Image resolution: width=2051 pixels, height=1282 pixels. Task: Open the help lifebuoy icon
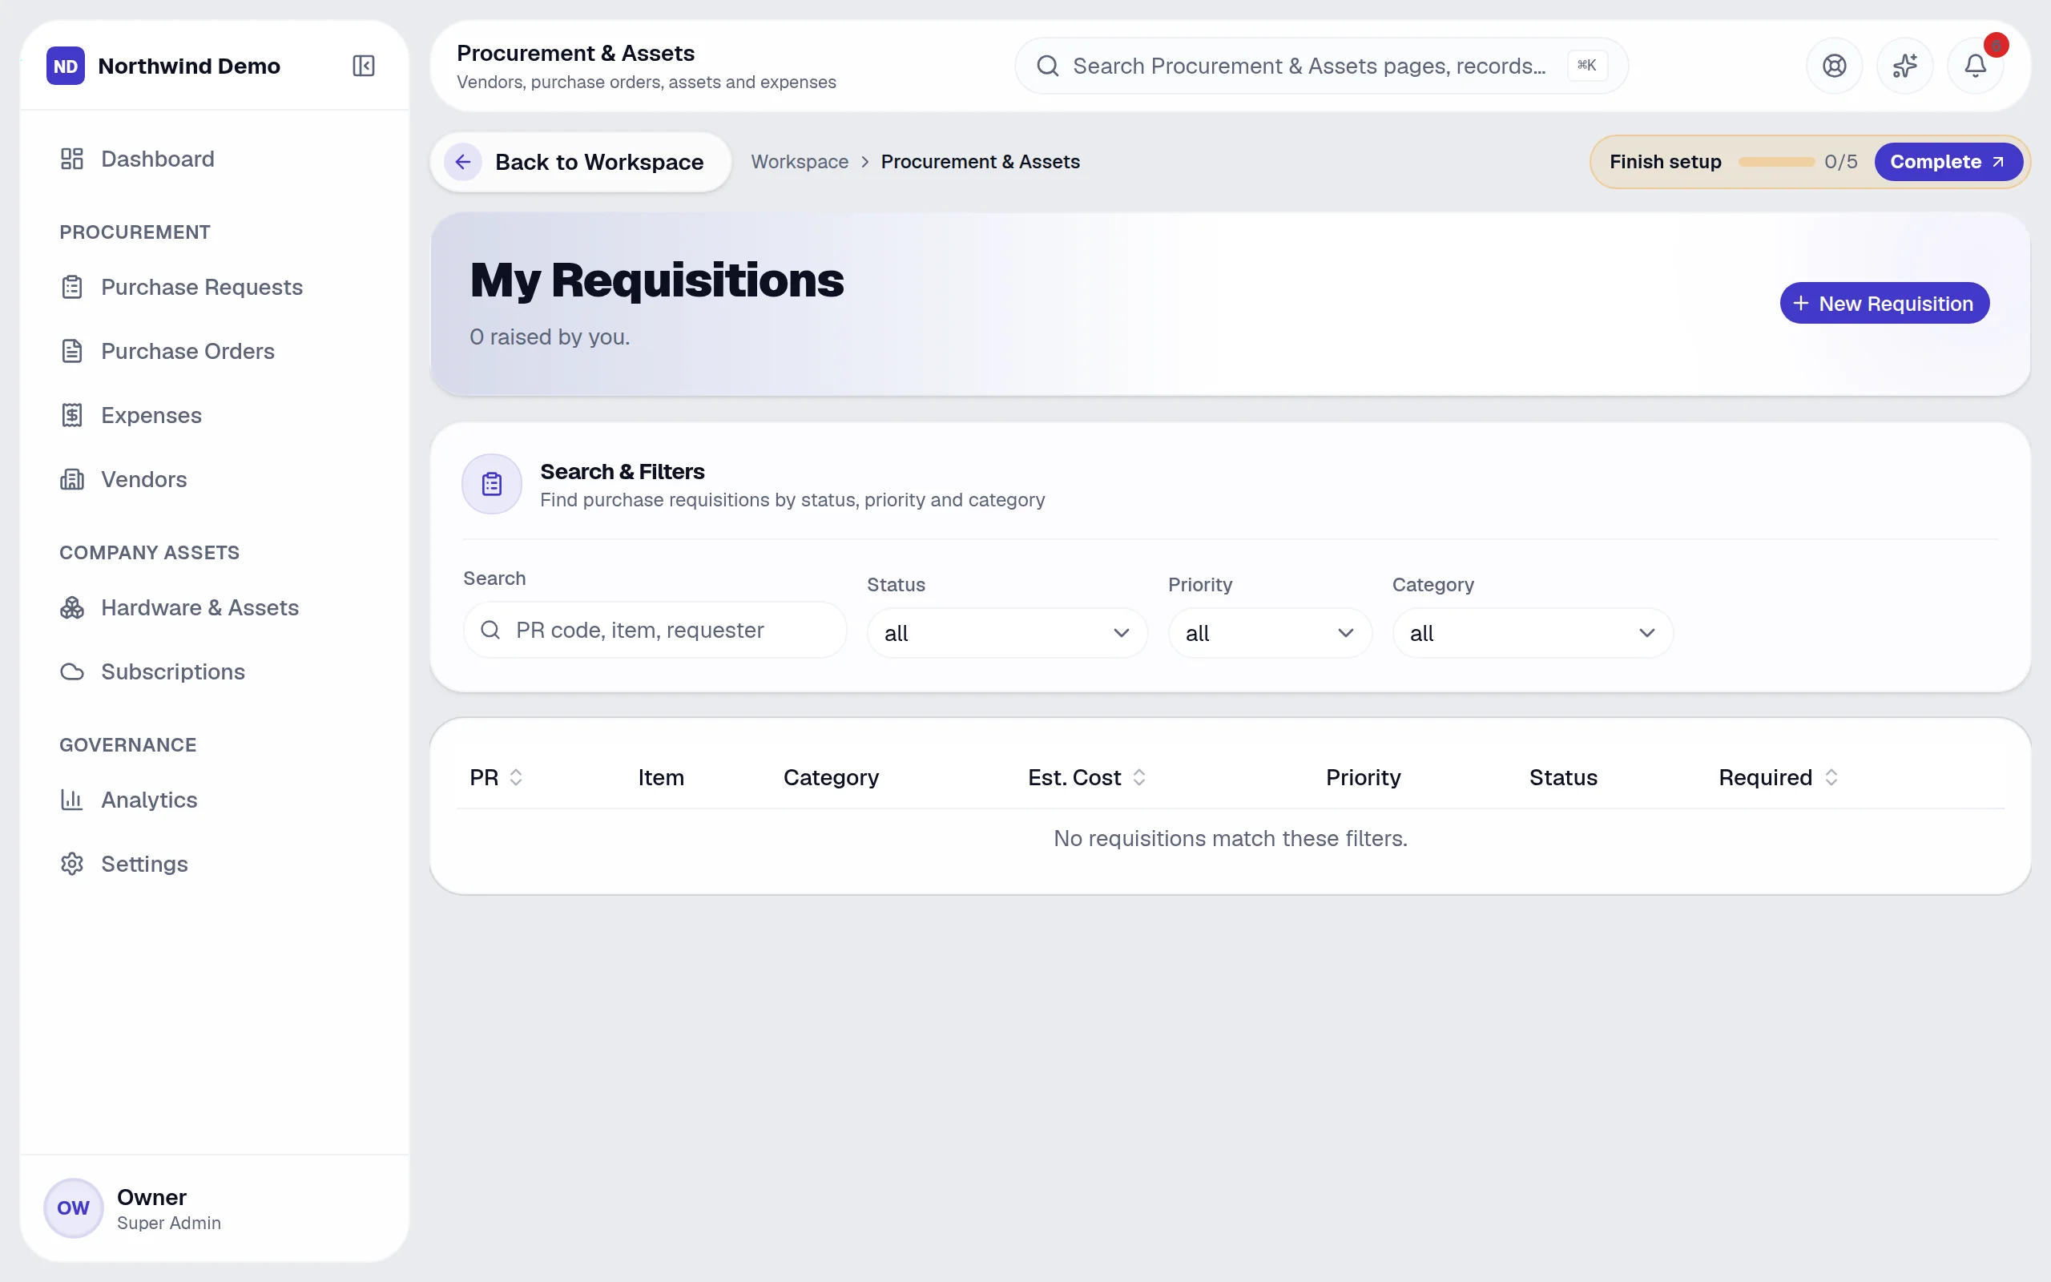[x=1834, y=67]
